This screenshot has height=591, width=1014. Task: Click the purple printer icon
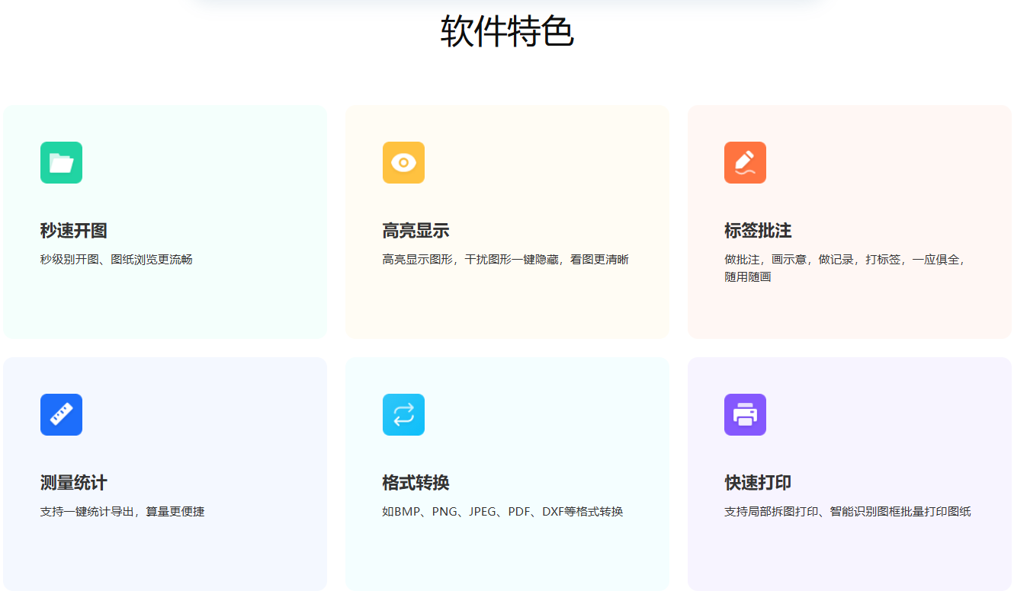(x=745, y=415)
